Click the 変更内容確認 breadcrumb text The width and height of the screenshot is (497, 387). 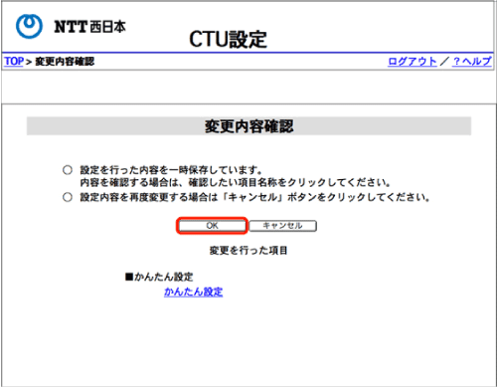(x=65, y=62)
